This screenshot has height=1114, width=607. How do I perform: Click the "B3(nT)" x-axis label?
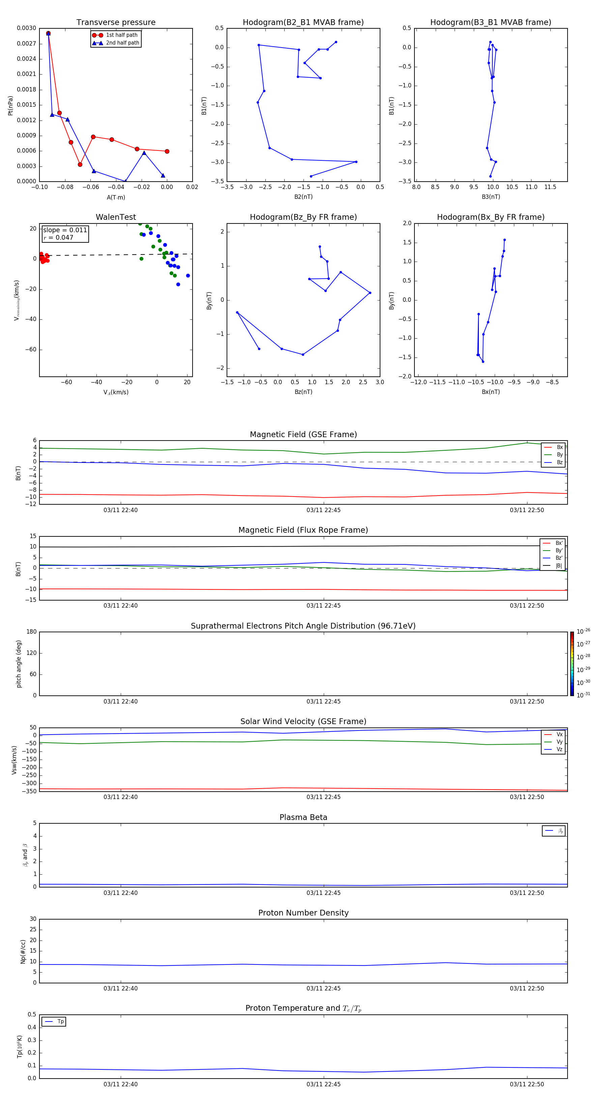click(491, 197)
